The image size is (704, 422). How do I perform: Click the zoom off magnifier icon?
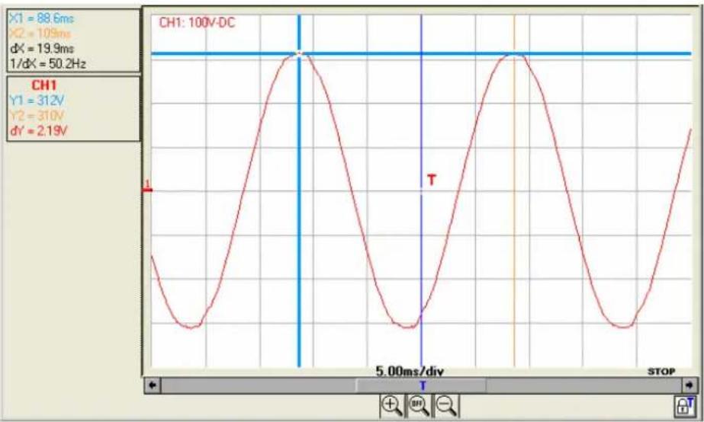tap(419, 405)
